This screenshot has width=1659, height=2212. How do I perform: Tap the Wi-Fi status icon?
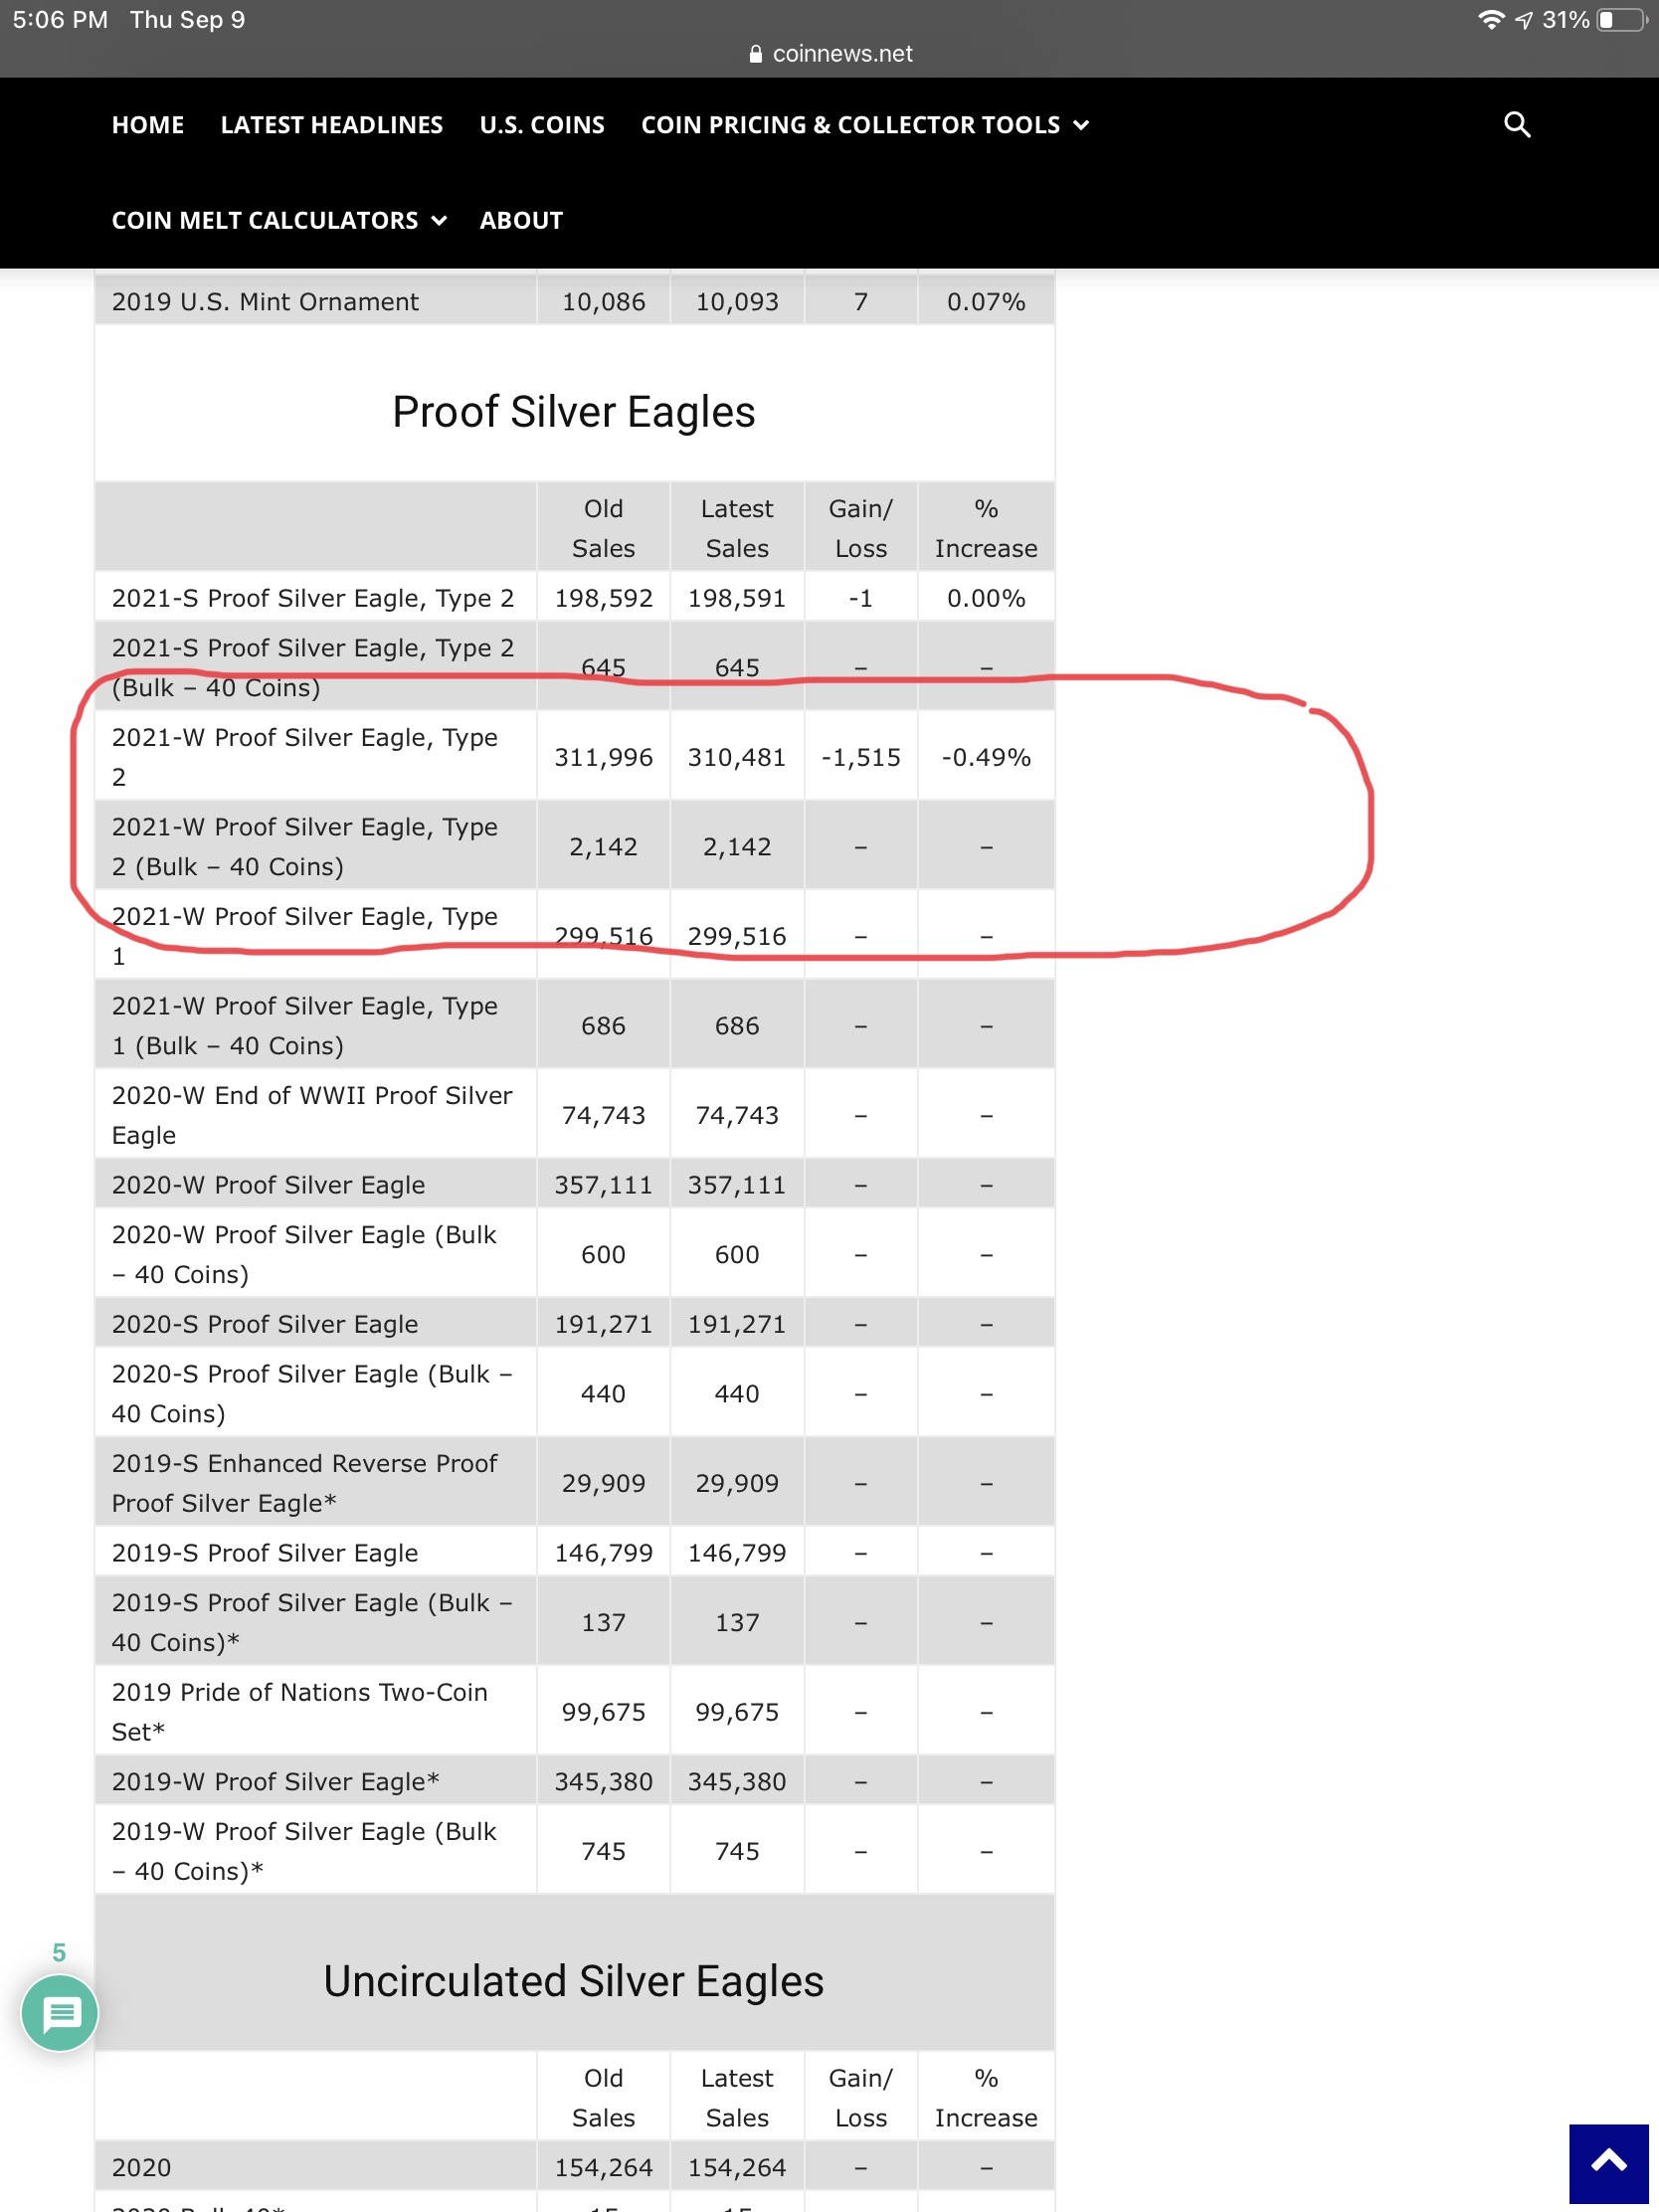[x=1490, y=20]
